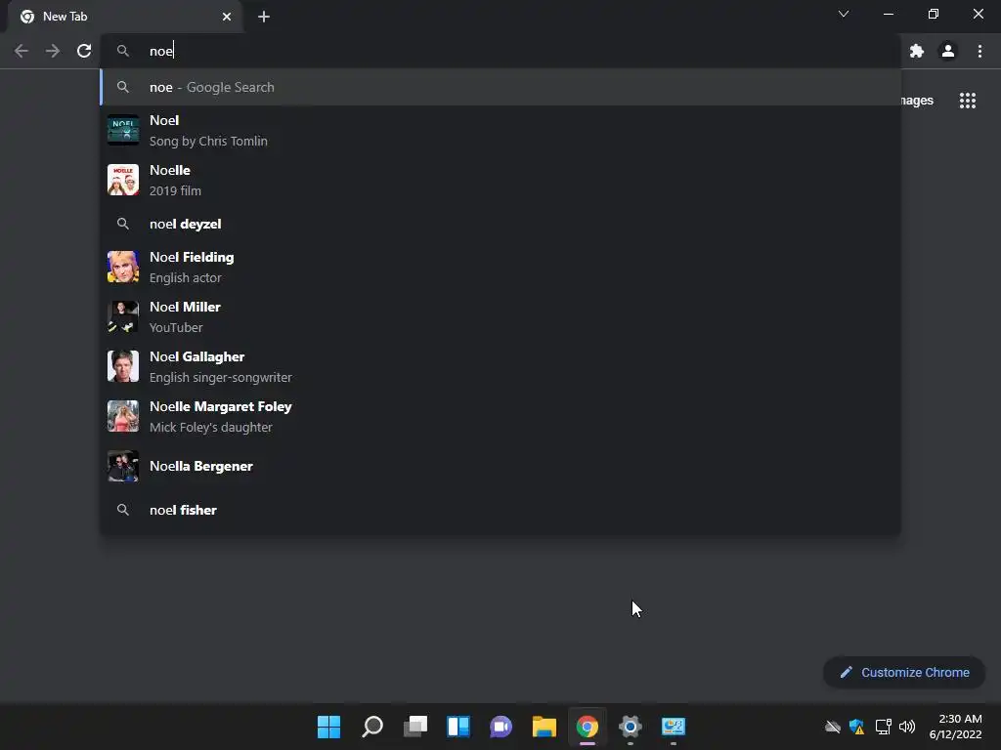Viewport: 1001px width, 750px height.
Task: Open Settings gear on taskbar
Action: (631, 727)
